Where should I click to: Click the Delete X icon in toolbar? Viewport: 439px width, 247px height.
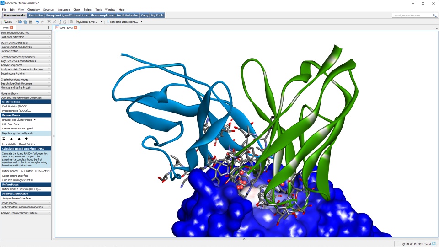pyautogui.click(x=49, y=21)
